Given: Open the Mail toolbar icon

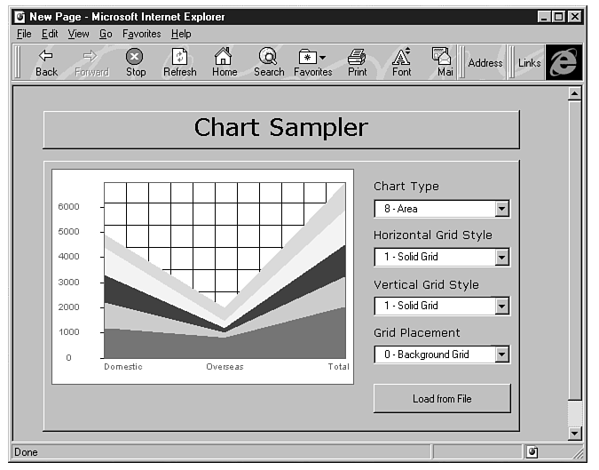Looking at the screenshot, I should pos(442,57).
